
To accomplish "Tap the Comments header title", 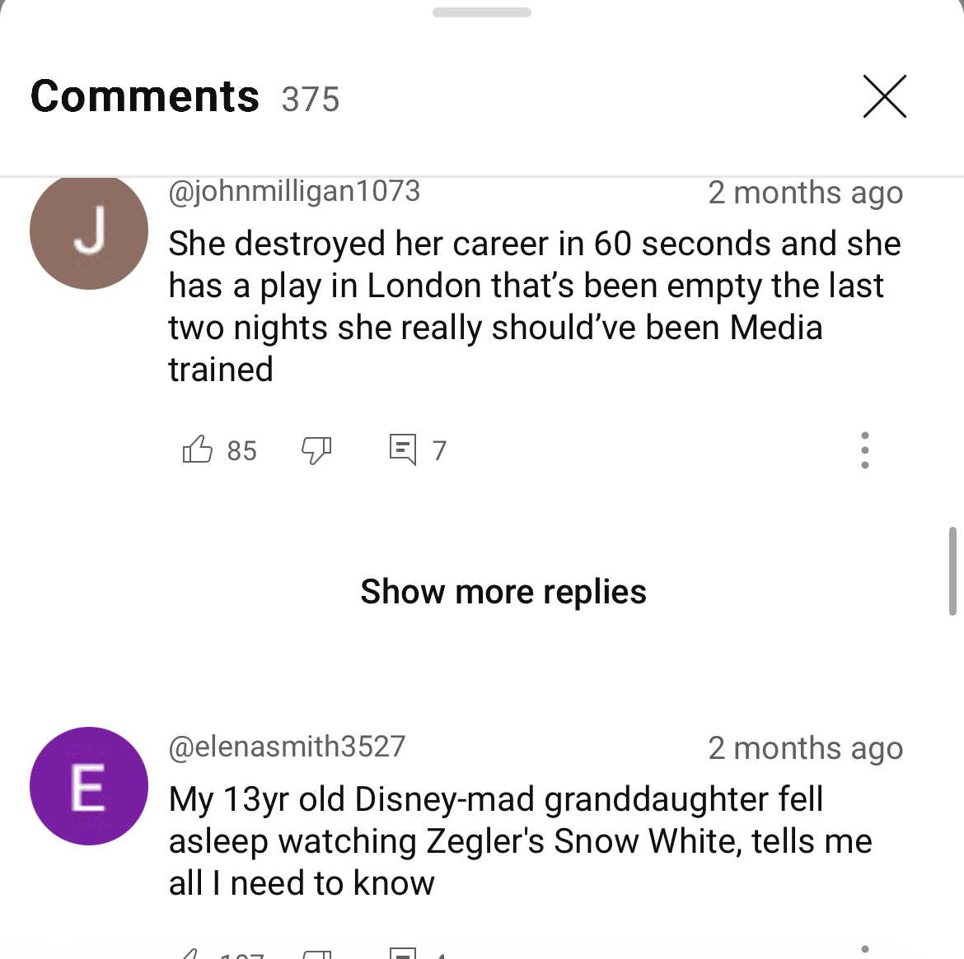I will click(x=144, y=97).
